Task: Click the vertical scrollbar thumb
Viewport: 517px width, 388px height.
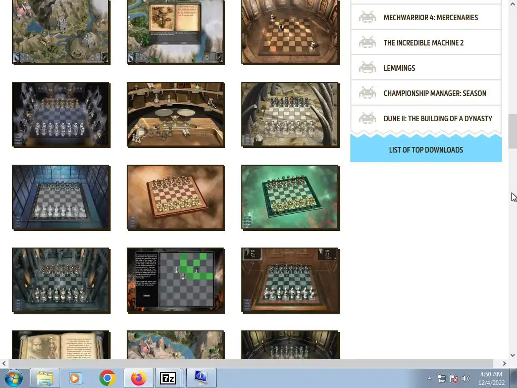Action: click(513, 131)
